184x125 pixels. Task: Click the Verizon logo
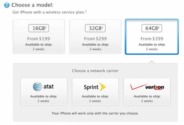click(147, 87)
